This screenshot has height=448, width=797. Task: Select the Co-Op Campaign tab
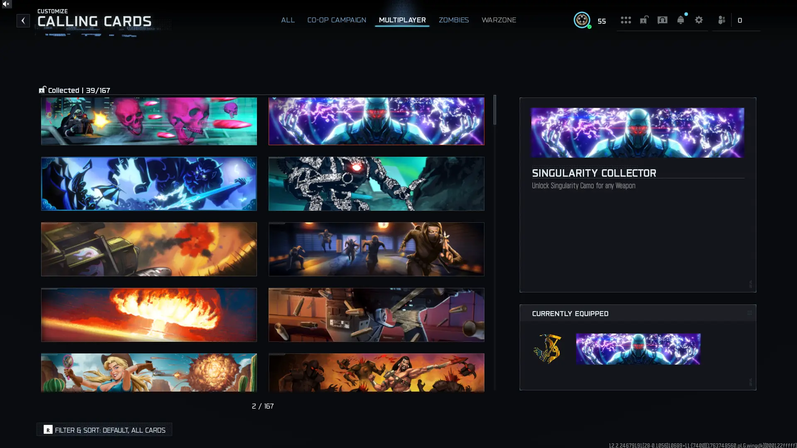coord(336,20)
